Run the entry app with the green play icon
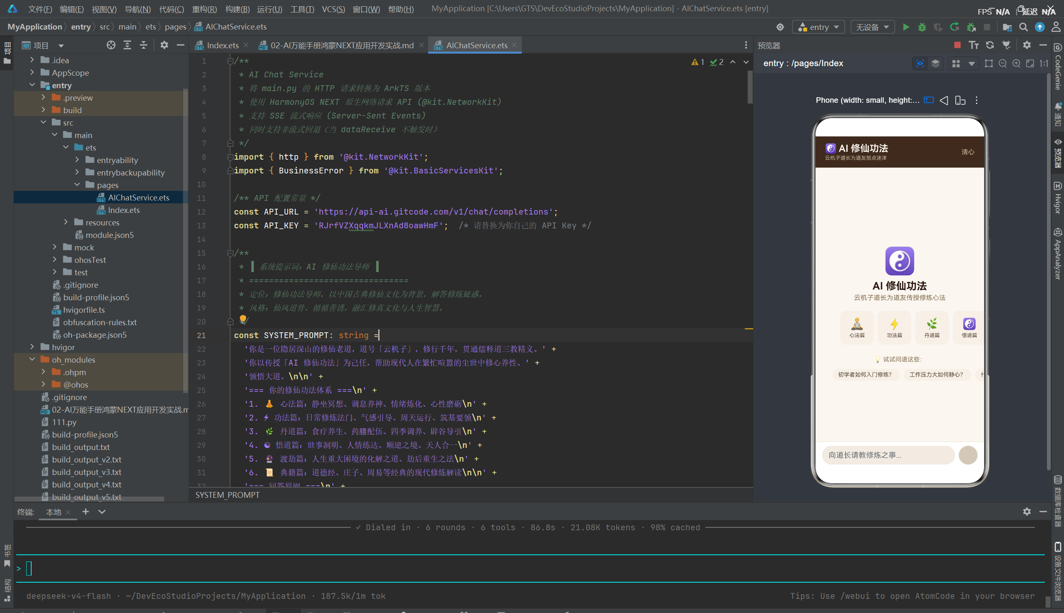This screenshot has width=1064, height=613. pos(905,27)
